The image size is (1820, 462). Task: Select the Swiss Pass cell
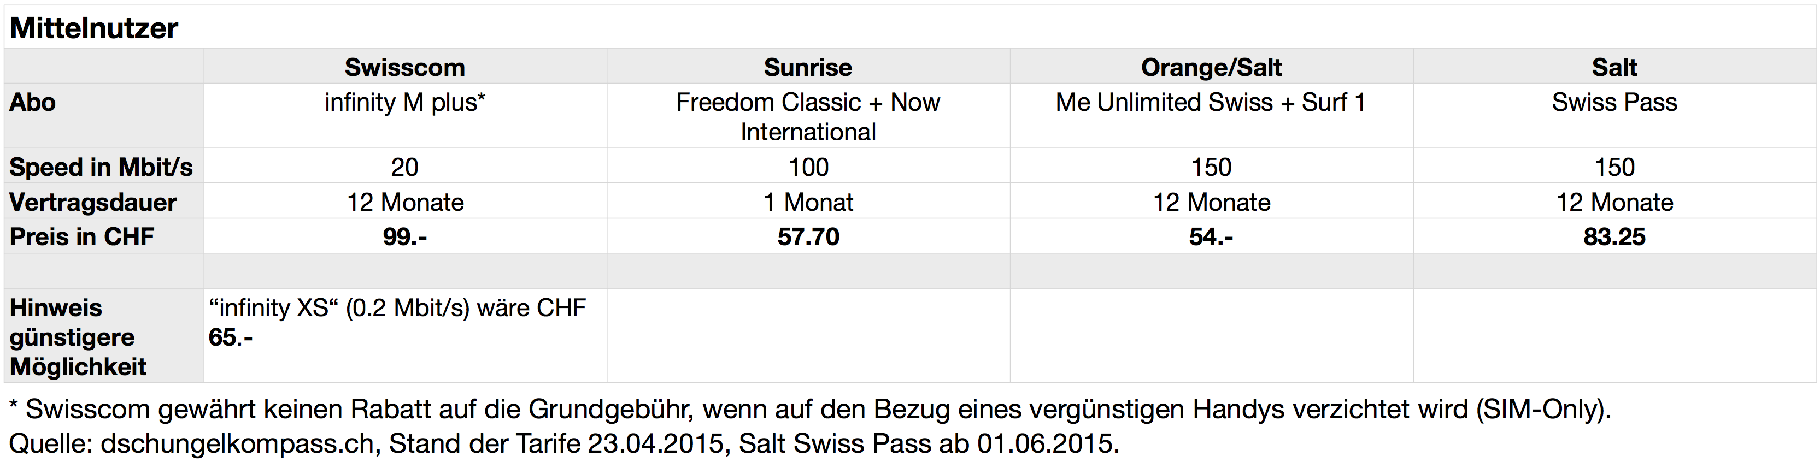(x=1614, y=103)
